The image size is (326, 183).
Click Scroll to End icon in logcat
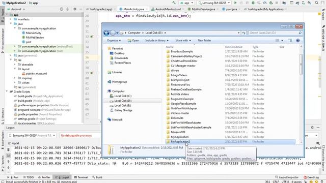pyautogui.click(x=8, y=156)
